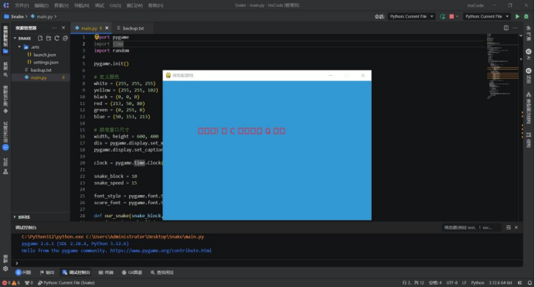Viewport: 535px width, 287px height.
Task: Click the new file icon in SNAKE header
Action: point(40,38)
